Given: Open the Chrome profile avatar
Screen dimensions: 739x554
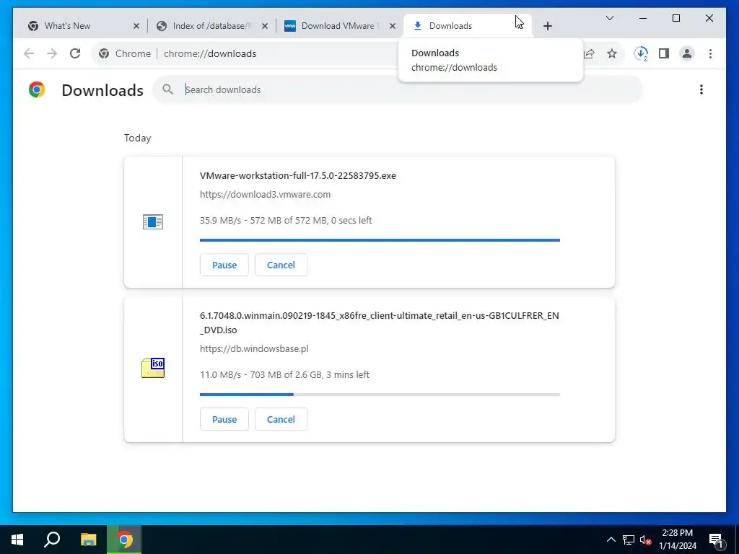Looking at the screenshot, I should pos(687,53).
